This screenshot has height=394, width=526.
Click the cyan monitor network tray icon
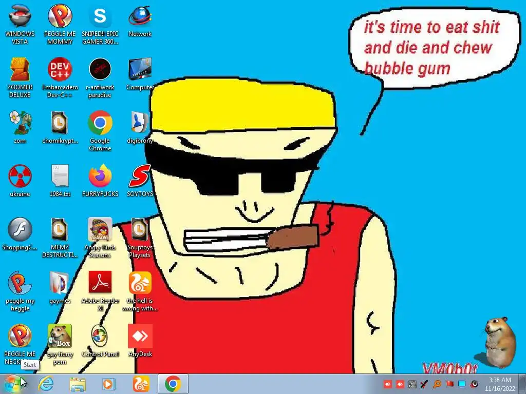pos(462,384)
